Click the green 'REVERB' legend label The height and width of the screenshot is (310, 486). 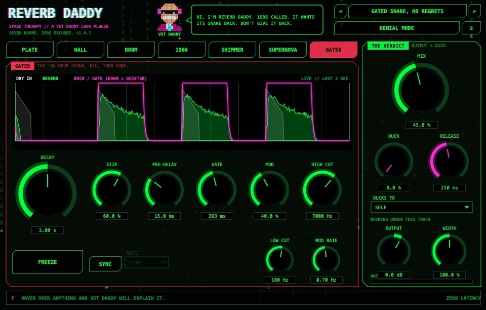50,79
